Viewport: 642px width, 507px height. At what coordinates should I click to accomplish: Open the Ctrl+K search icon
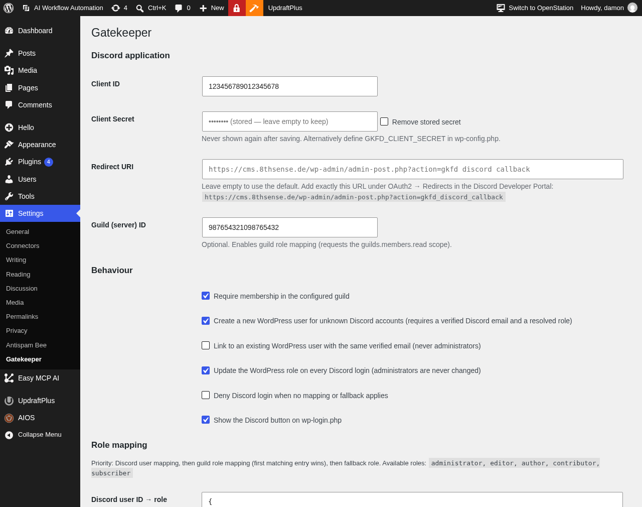click(x=140, y=8)
